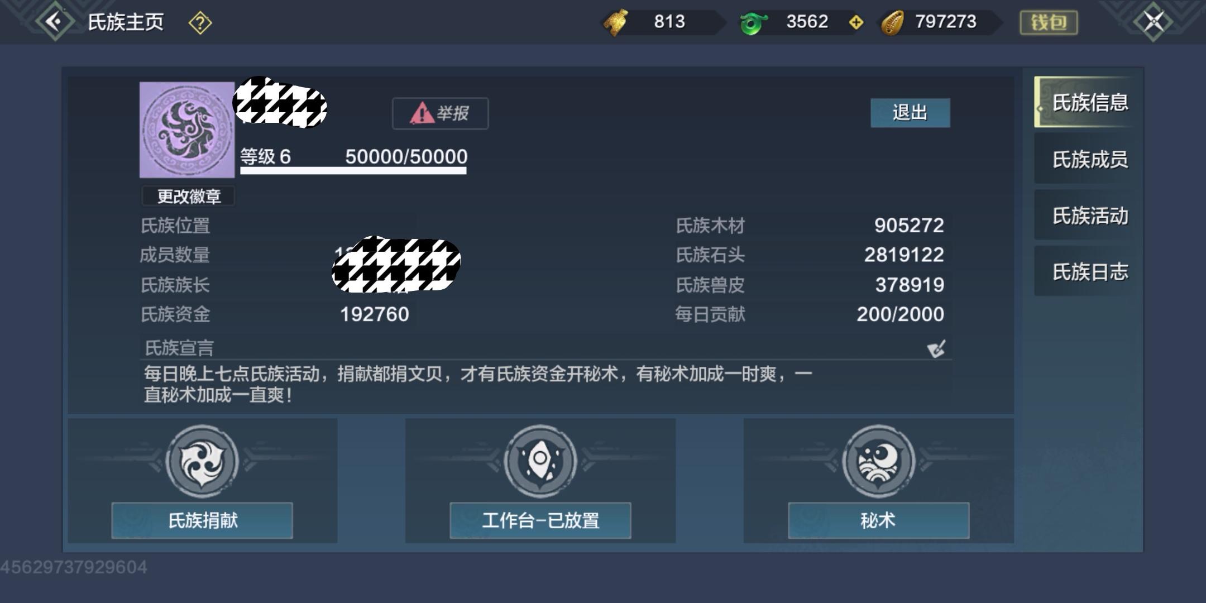
Task: Select the 氏族信息 tab
Action: click(1085, 102)
